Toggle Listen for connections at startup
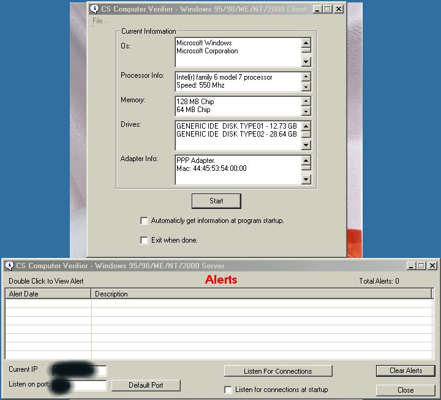Viewport: 441px width, 400px height. click(x=228, y=390)
